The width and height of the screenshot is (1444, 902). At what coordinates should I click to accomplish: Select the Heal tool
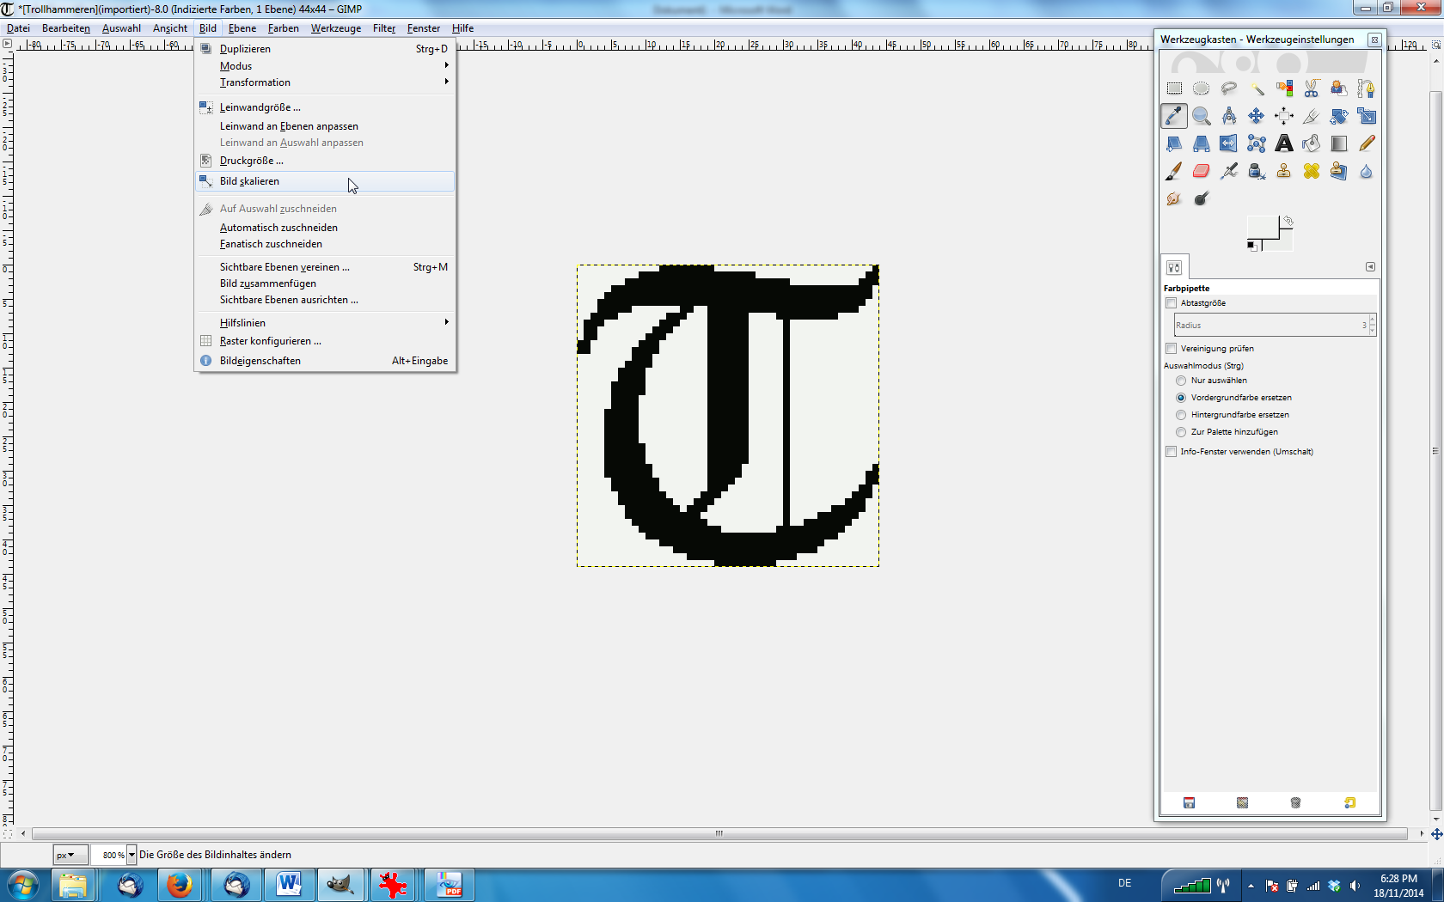[x=1311, y=171]
